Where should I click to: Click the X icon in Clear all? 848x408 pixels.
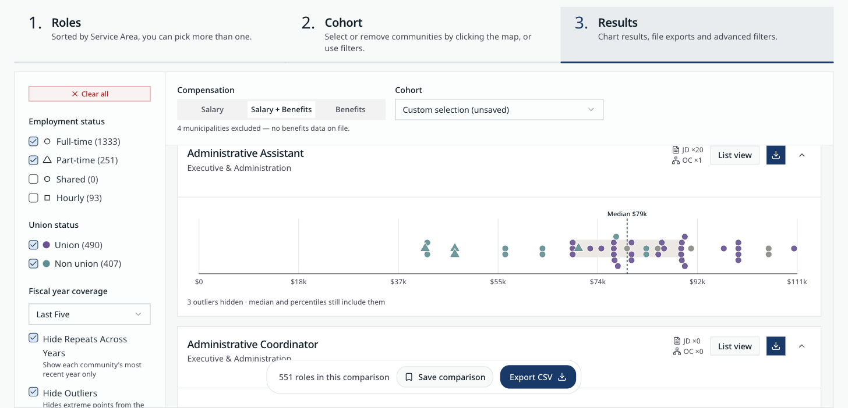pos(75,94)
